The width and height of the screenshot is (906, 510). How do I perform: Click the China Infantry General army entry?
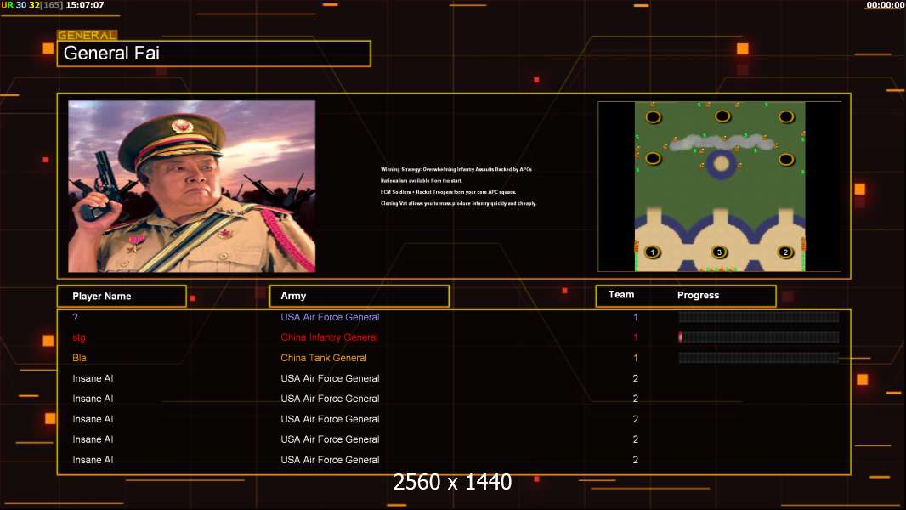[x=330, y=337]
